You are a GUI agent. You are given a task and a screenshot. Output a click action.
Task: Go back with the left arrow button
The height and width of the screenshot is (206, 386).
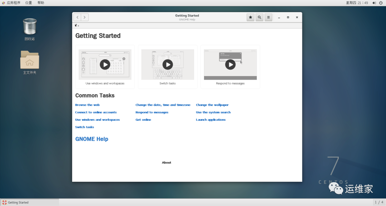click(x=77, y=17)
